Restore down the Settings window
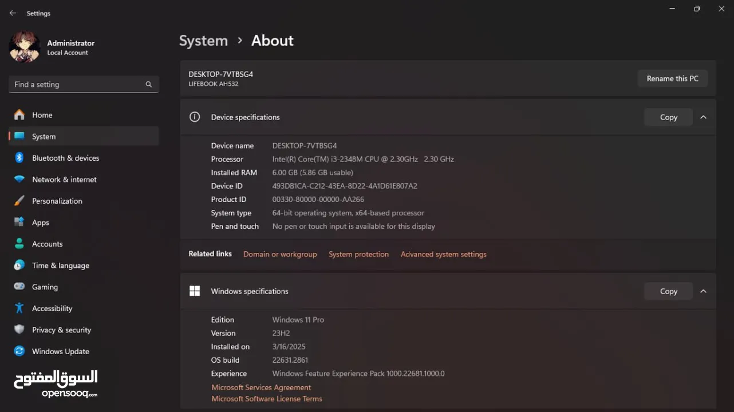This screenshot has height=412, width=734. pos(696,9)
